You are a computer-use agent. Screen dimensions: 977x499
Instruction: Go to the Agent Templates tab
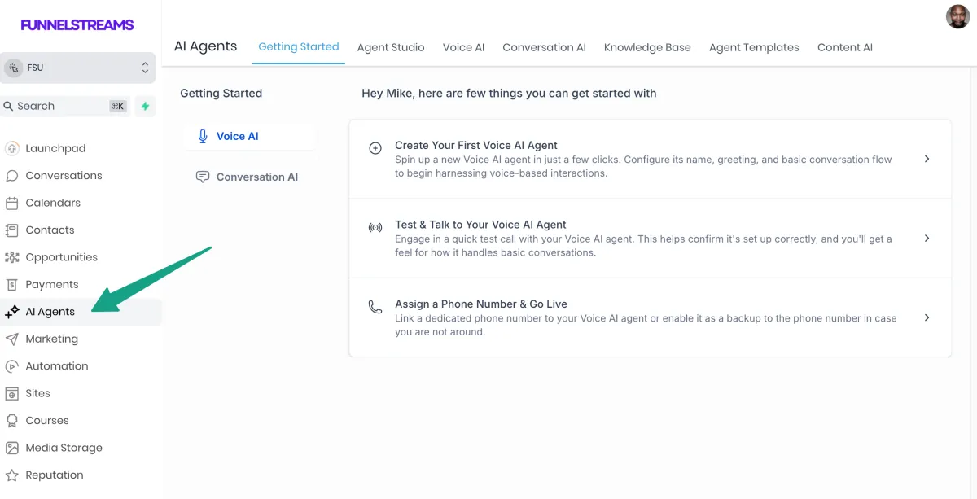point(754,47)
